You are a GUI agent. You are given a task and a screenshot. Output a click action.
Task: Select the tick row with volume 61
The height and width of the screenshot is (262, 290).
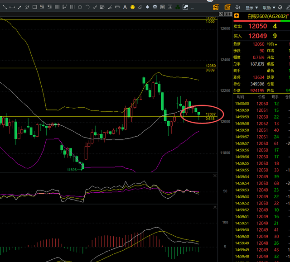click(261, 143)
